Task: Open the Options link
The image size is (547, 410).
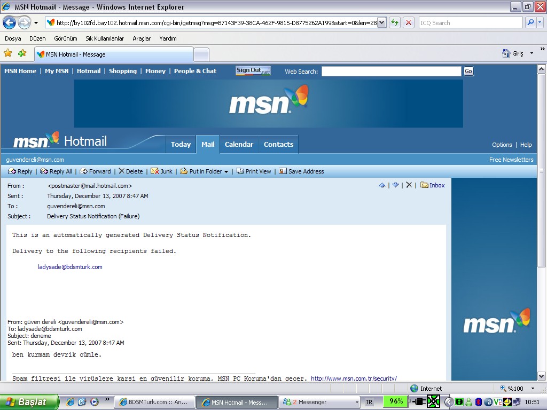Action: (x=502, y=145)
